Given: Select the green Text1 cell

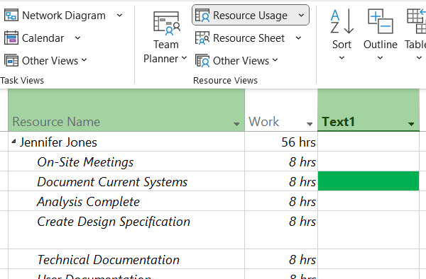Looking at the screenshot, I should pos(368,181).
